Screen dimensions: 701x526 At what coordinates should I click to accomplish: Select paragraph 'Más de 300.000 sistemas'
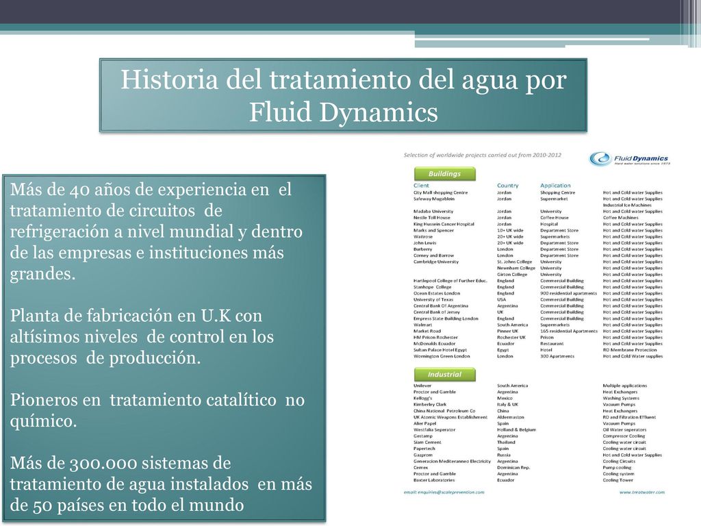(x=161, y=484)
